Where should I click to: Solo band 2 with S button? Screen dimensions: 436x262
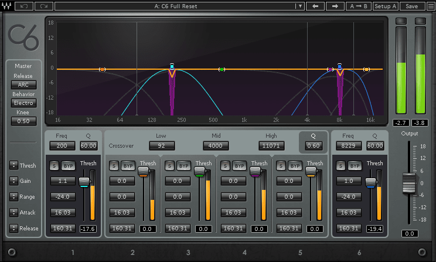click(114, 166)
